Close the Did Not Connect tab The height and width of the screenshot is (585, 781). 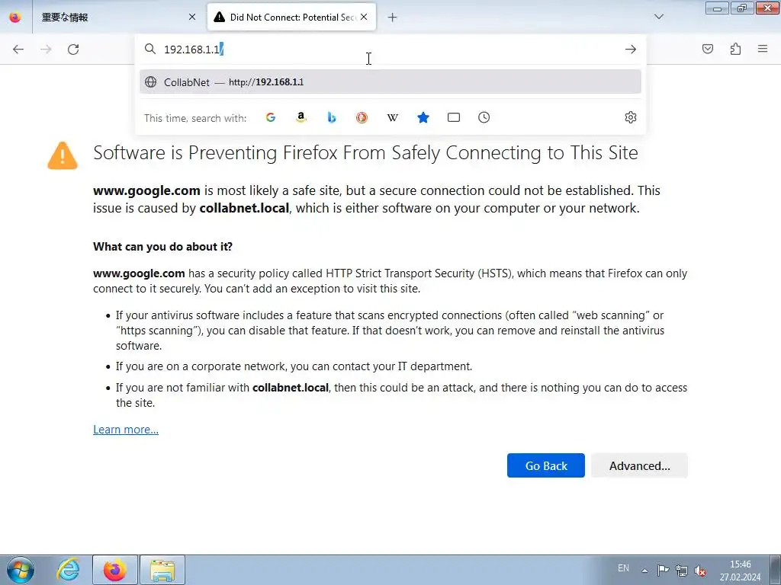364,18
